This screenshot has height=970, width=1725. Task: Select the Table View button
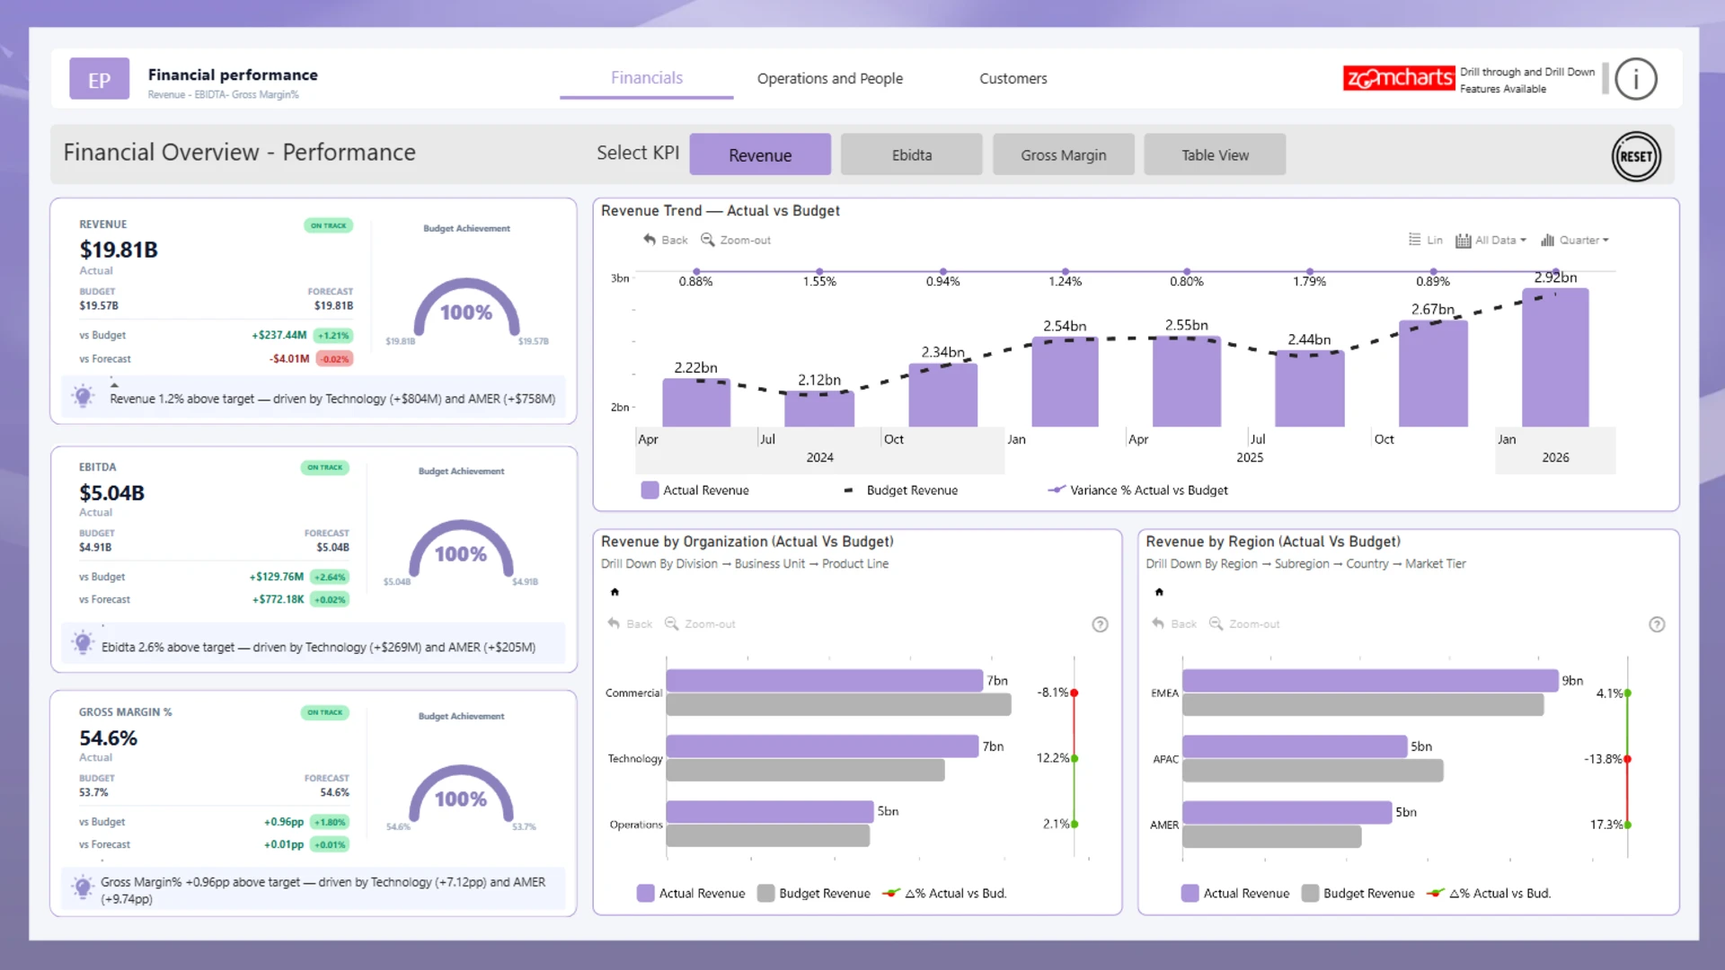(1215, 155)
